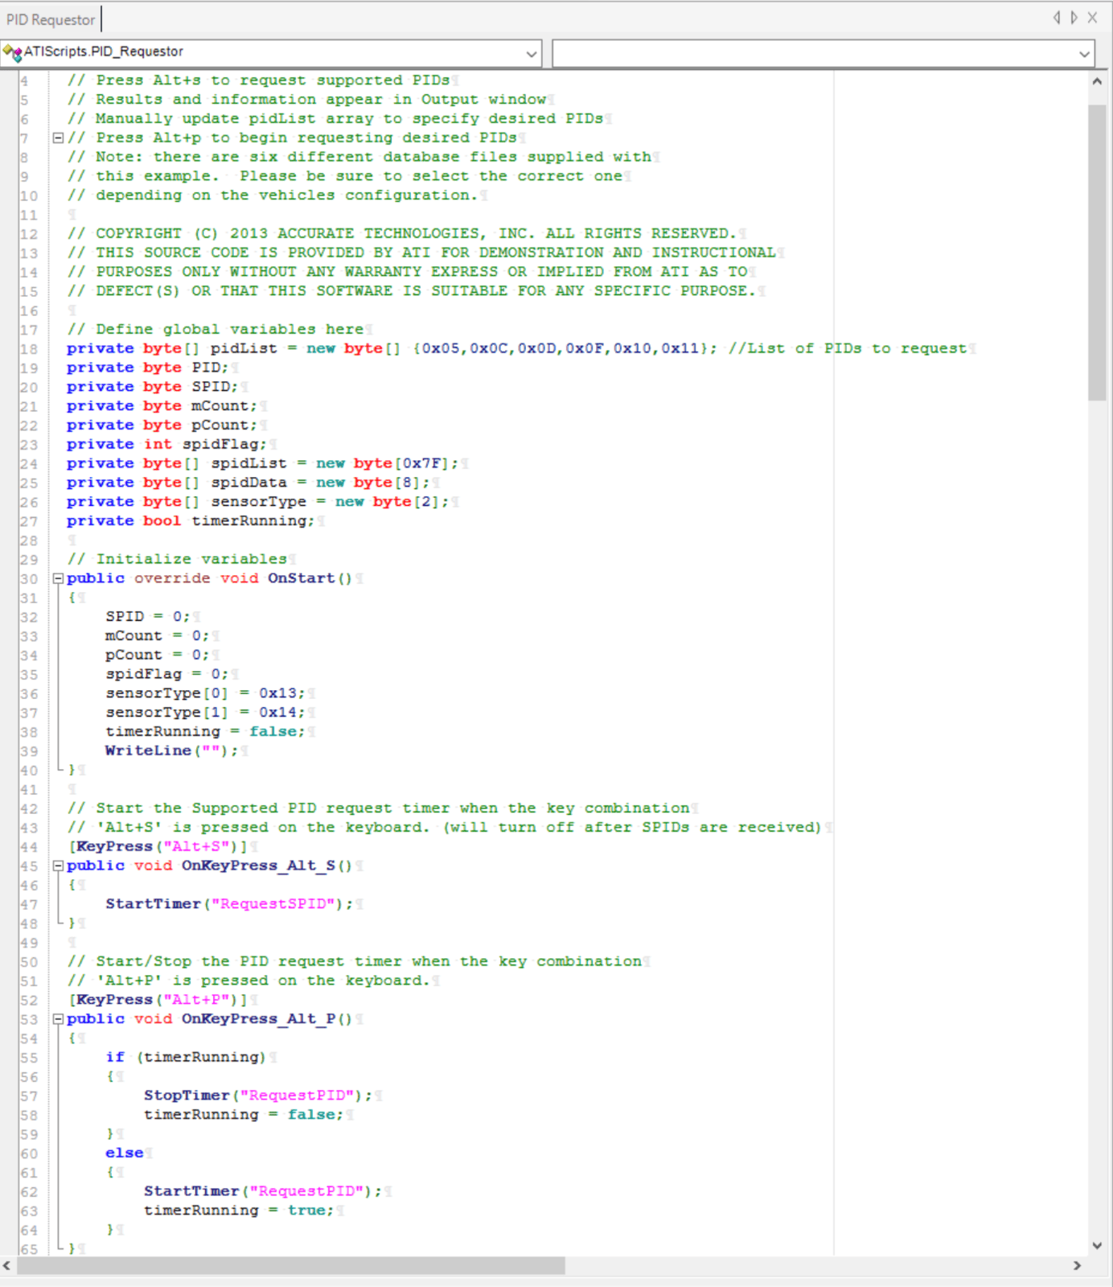The width and height of the screenshot is (1113, 1287).
Task: Click the tab scroll right arrow
Action: (x=1074, y=18)
